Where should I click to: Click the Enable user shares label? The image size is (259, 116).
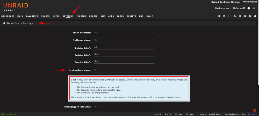coord(82,40)
